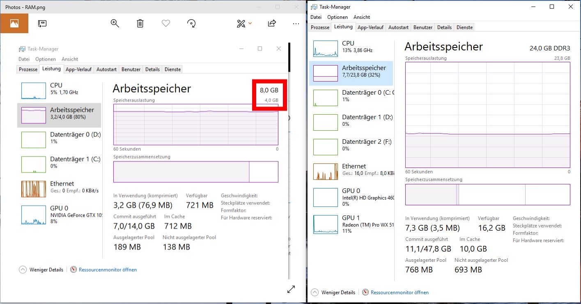This screenshot has width=581, height=304.
Task: Click the 24,0 GB DDR3 label
Action: [550, 48]
